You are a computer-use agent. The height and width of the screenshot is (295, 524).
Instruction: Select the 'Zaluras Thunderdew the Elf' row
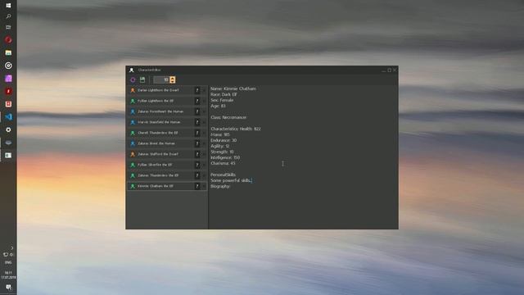(167, 175)
